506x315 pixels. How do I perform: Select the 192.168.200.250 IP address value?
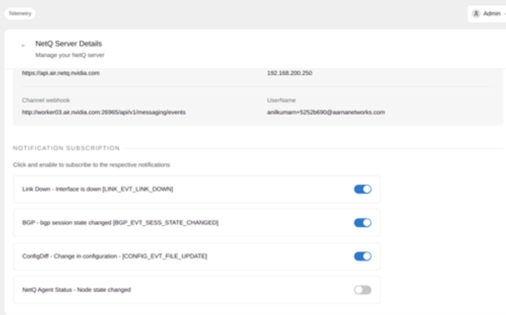click(x=290, y=73)
